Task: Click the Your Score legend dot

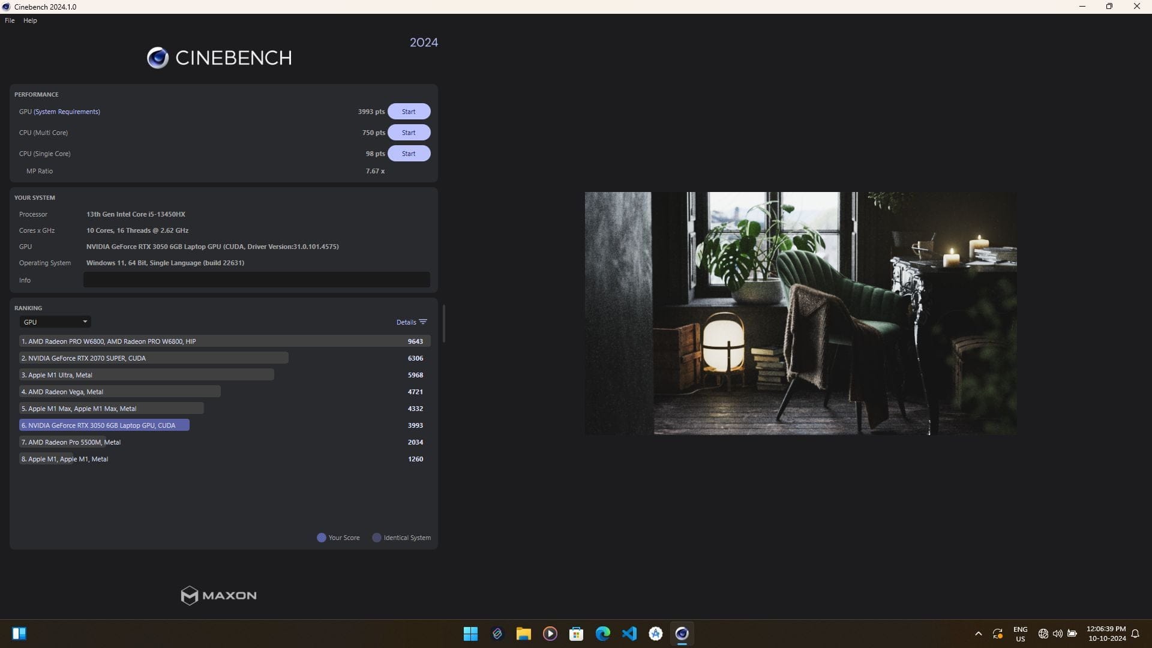Action: pos(322,538)
